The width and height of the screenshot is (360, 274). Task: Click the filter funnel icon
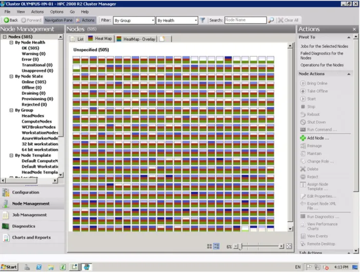[x=202, y=20]
